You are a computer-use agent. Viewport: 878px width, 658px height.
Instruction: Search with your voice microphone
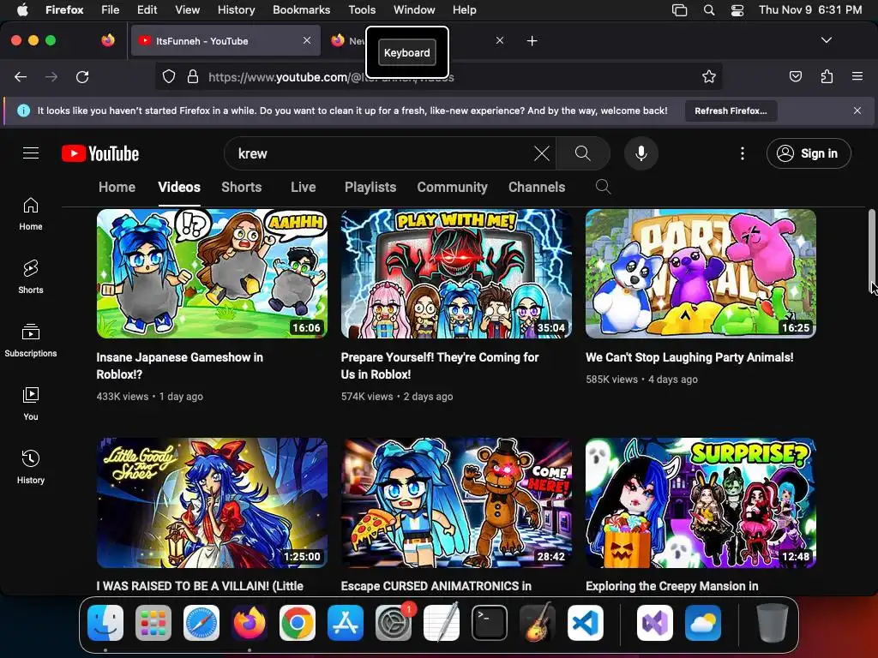point(641,153)
